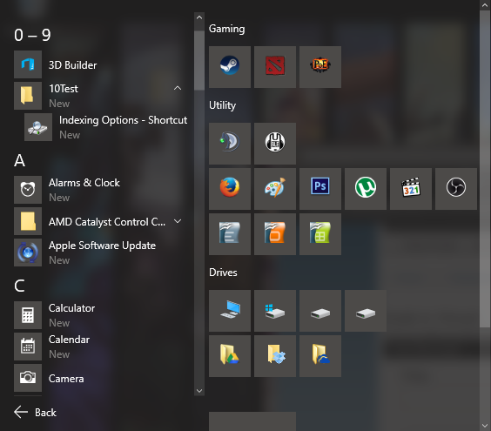This screenshot has height=431, width=491.
Task: Click the tiles pane scrollbar thumb
Action: [485, 169]
